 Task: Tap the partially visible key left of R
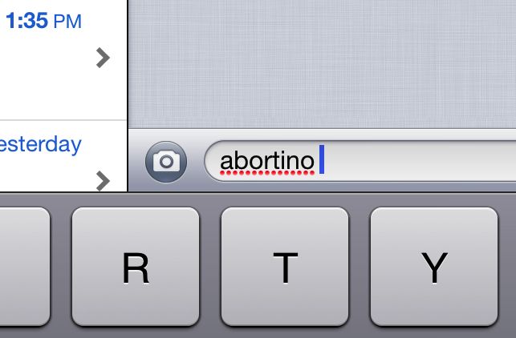pyautogui.click(x=25, y=267)
